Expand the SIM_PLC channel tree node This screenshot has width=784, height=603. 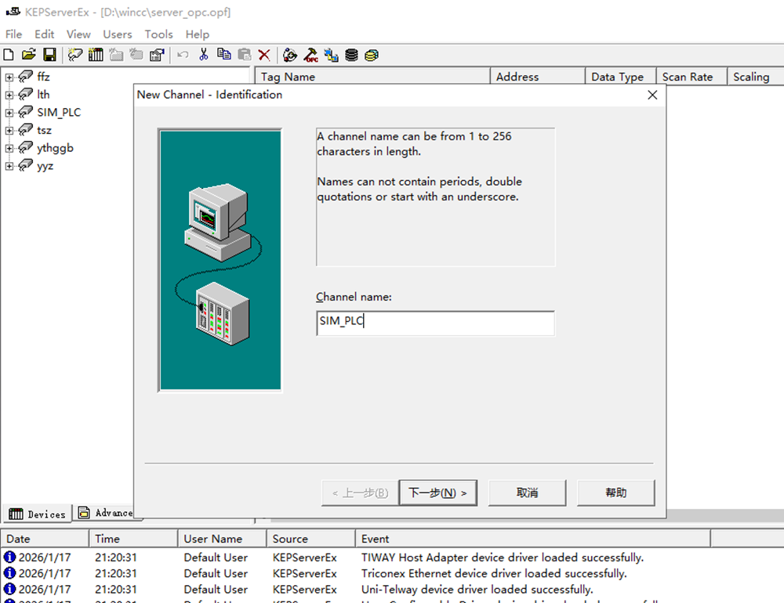tap(9, 113)
